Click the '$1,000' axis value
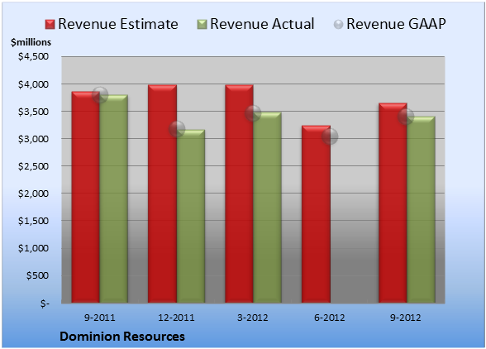486x349 pixels. [33, 248]
